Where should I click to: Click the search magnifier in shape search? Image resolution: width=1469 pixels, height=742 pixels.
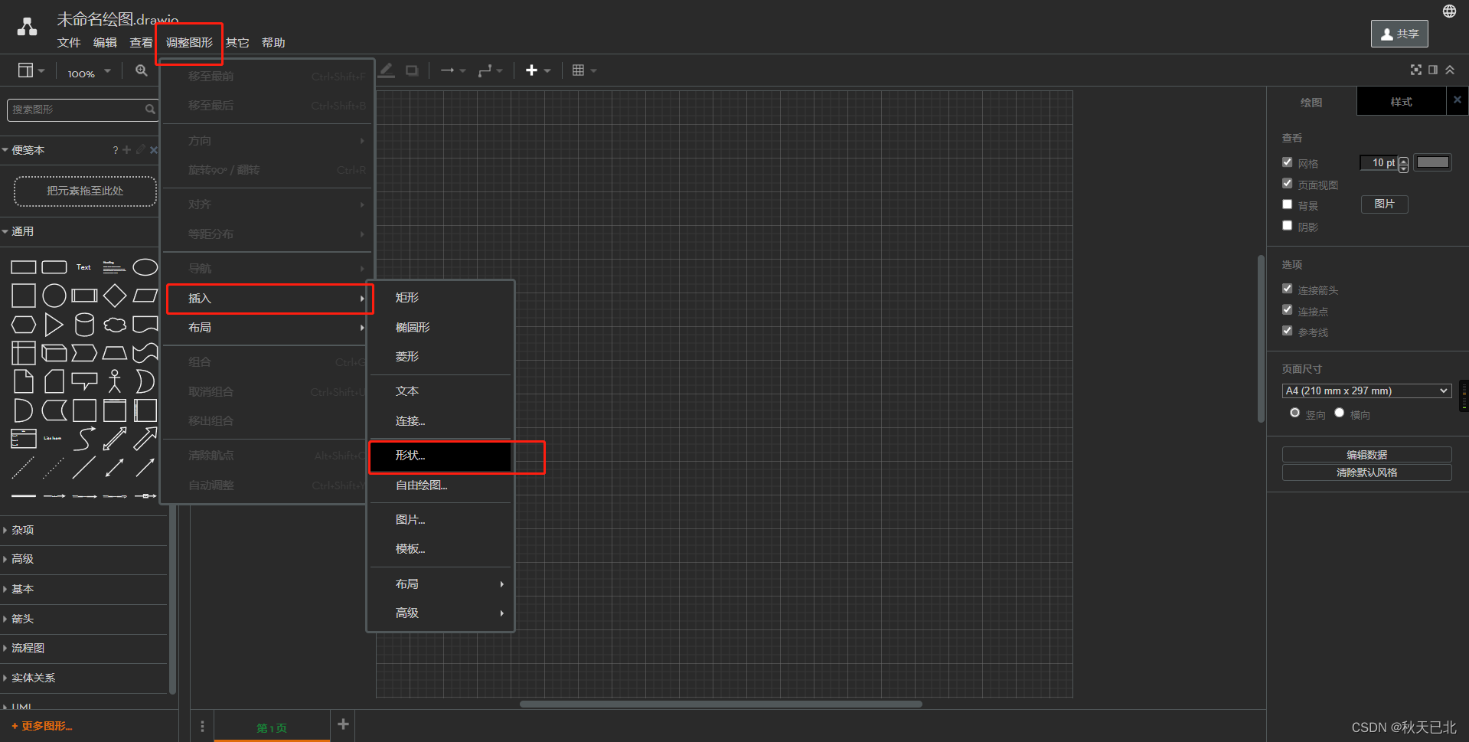coord(150,110)
